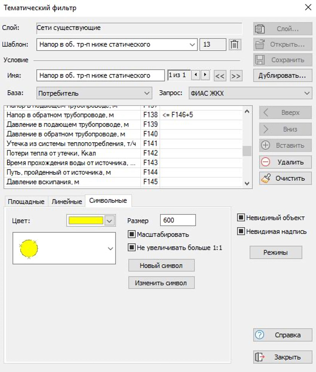Toggle the Невидимый объект checkbox
Screen dimensions: 316x372
click(241, 218)
